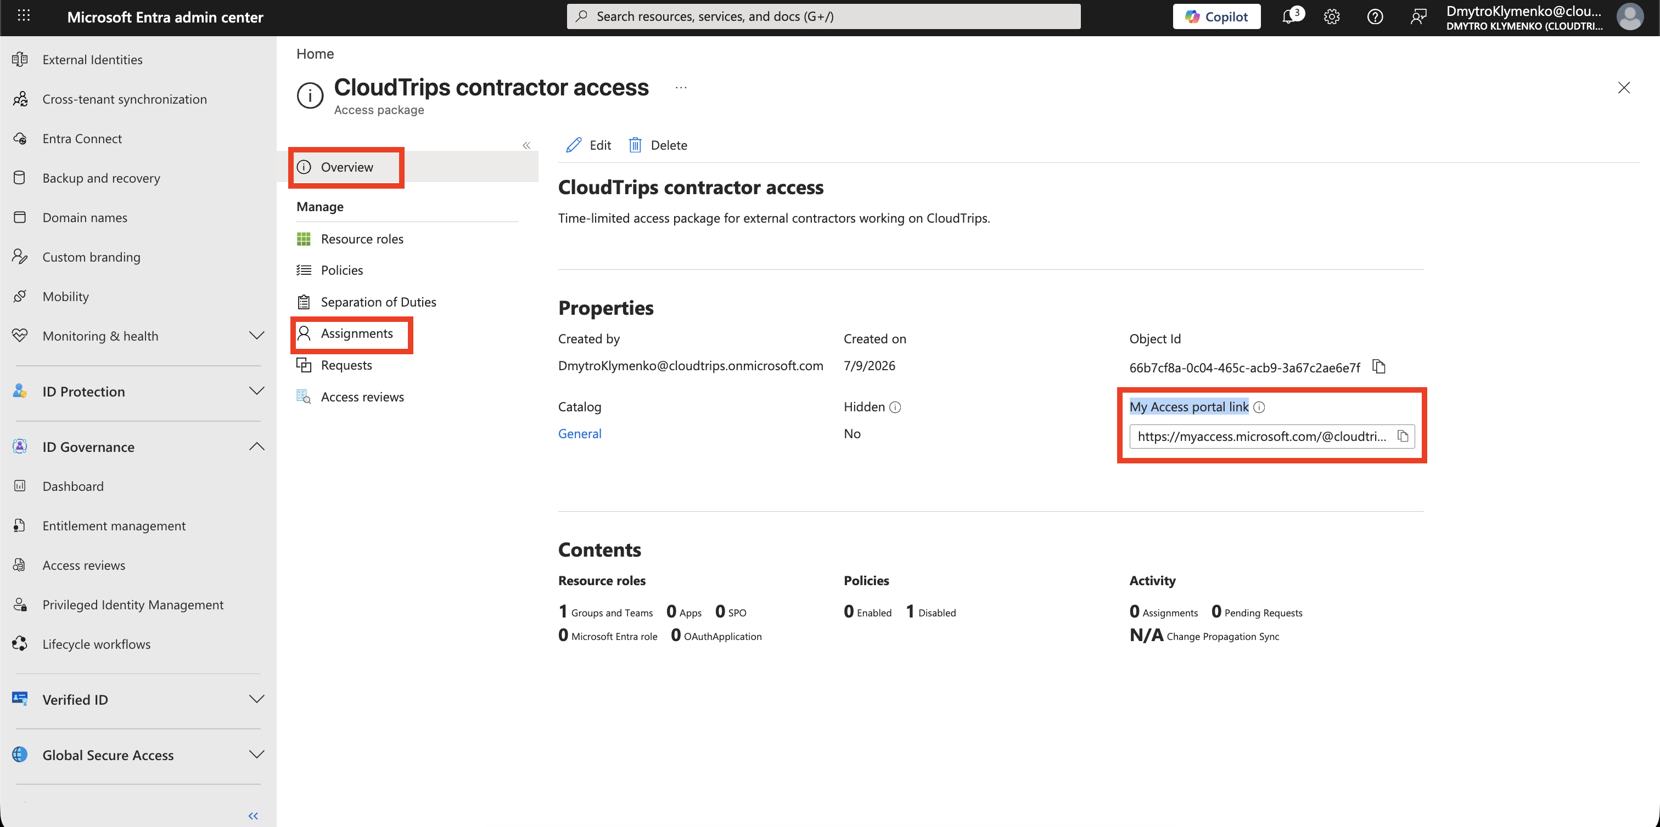Open the more options ellipsis by title
This screenshot has height=827, width=1660.
point(681,88)
